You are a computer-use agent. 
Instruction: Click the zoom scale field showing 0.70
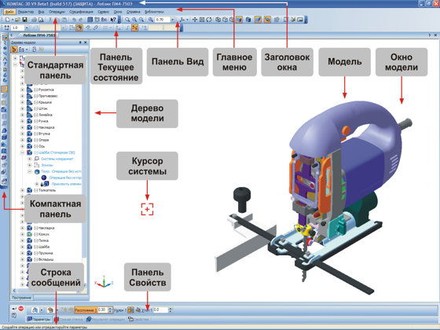[x=163, y=20]
